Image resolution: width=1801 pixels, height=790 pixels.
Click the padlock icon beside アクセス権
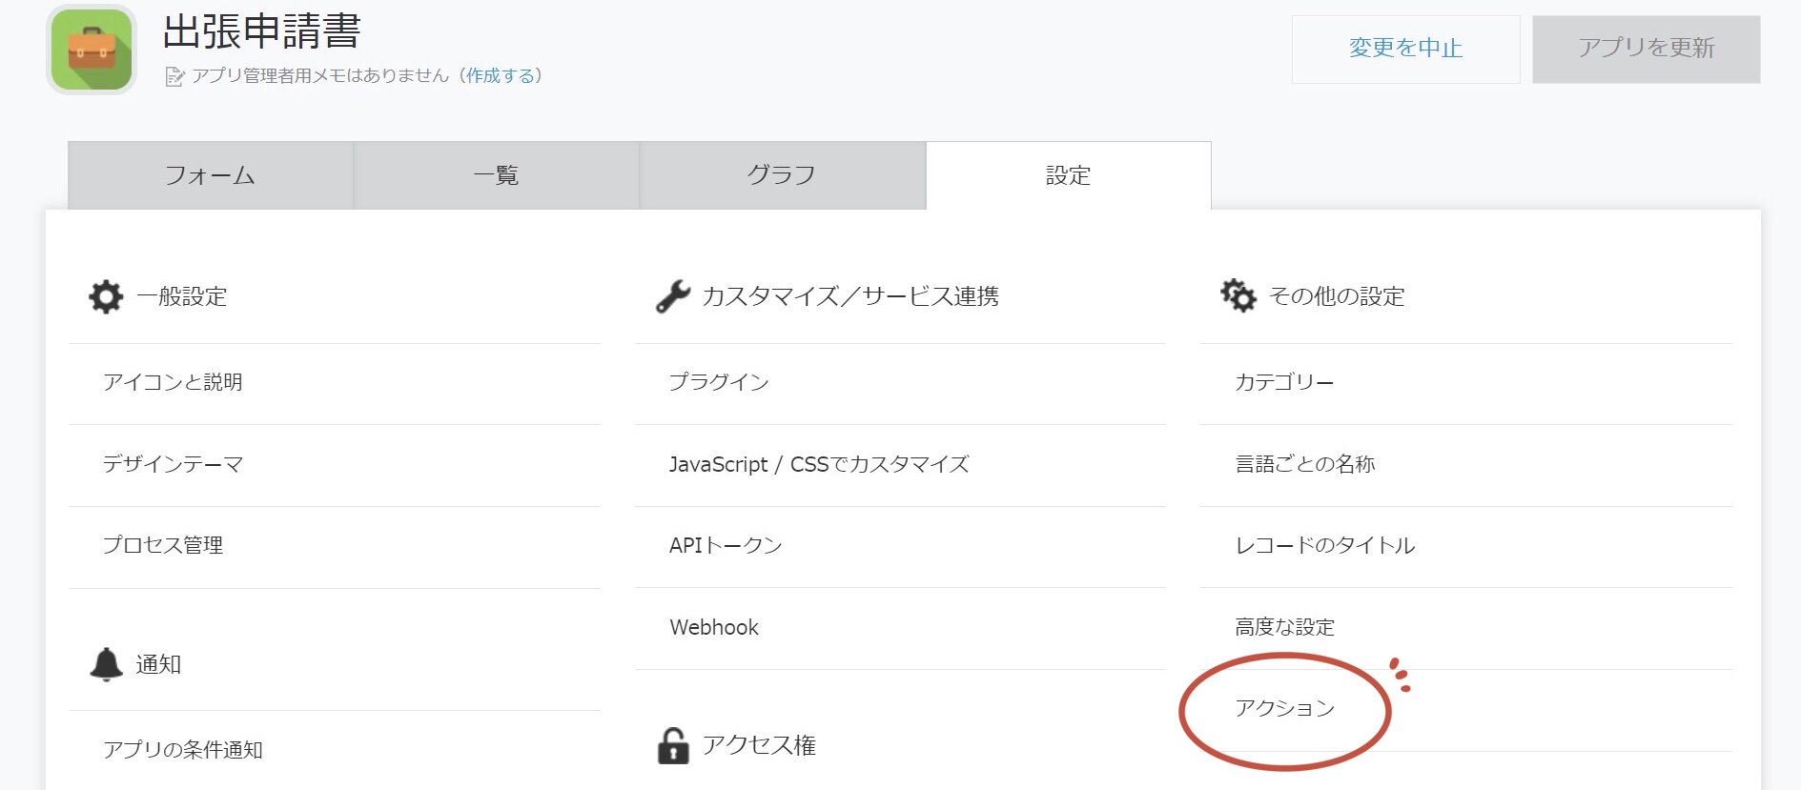pyautogui.click(x=673, y=745)
